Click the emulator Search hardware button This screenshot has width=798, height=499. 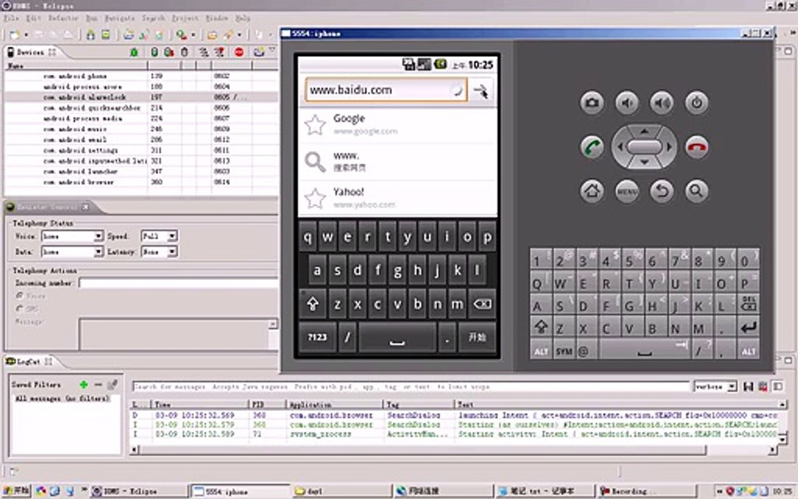pos(697,191)
